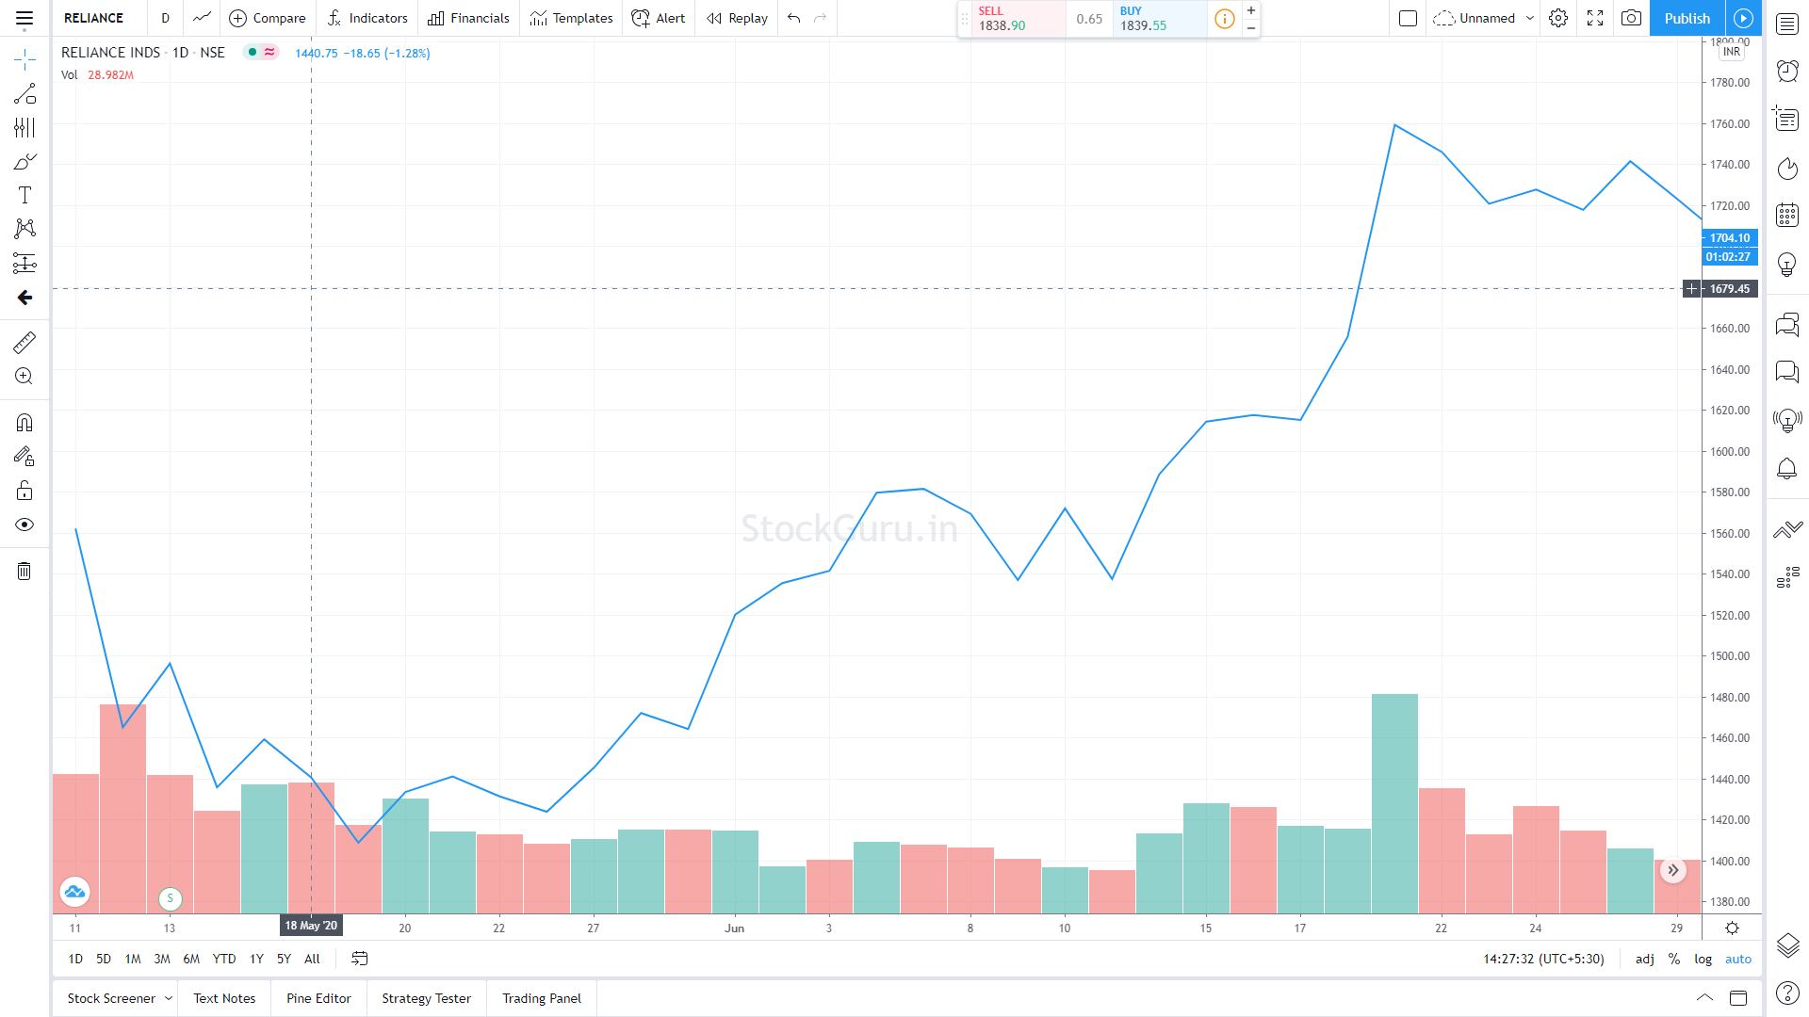Image resolution: width=1809 pixels, height=1017 pixels.
Task: Redo the last action
Action: tap(821, 18)
